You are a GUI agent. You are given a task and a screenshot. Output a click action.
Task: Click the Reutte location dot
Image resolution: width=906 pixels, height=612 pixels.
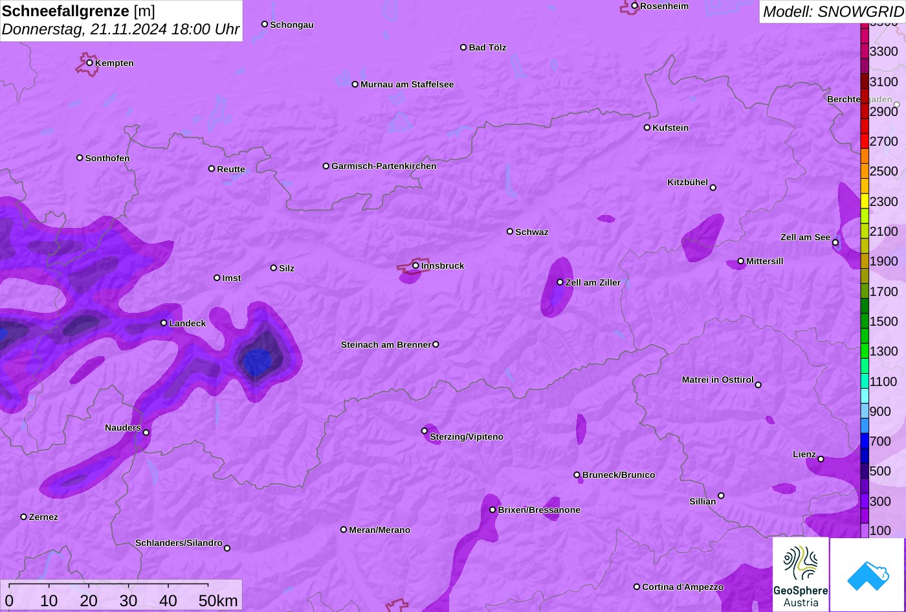pos(212,168)
